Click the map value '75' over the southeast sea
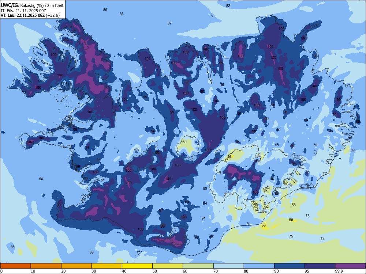366x274 pixels. coord(291,236)
